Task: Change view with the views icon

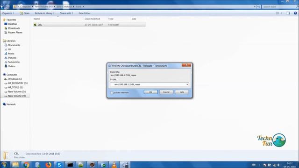Action: (278, 13)
